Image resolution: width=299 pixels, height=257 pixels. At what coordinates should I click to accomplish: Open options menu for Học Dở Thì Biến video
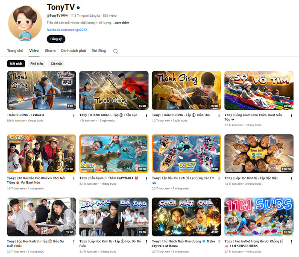pos(146,242)
